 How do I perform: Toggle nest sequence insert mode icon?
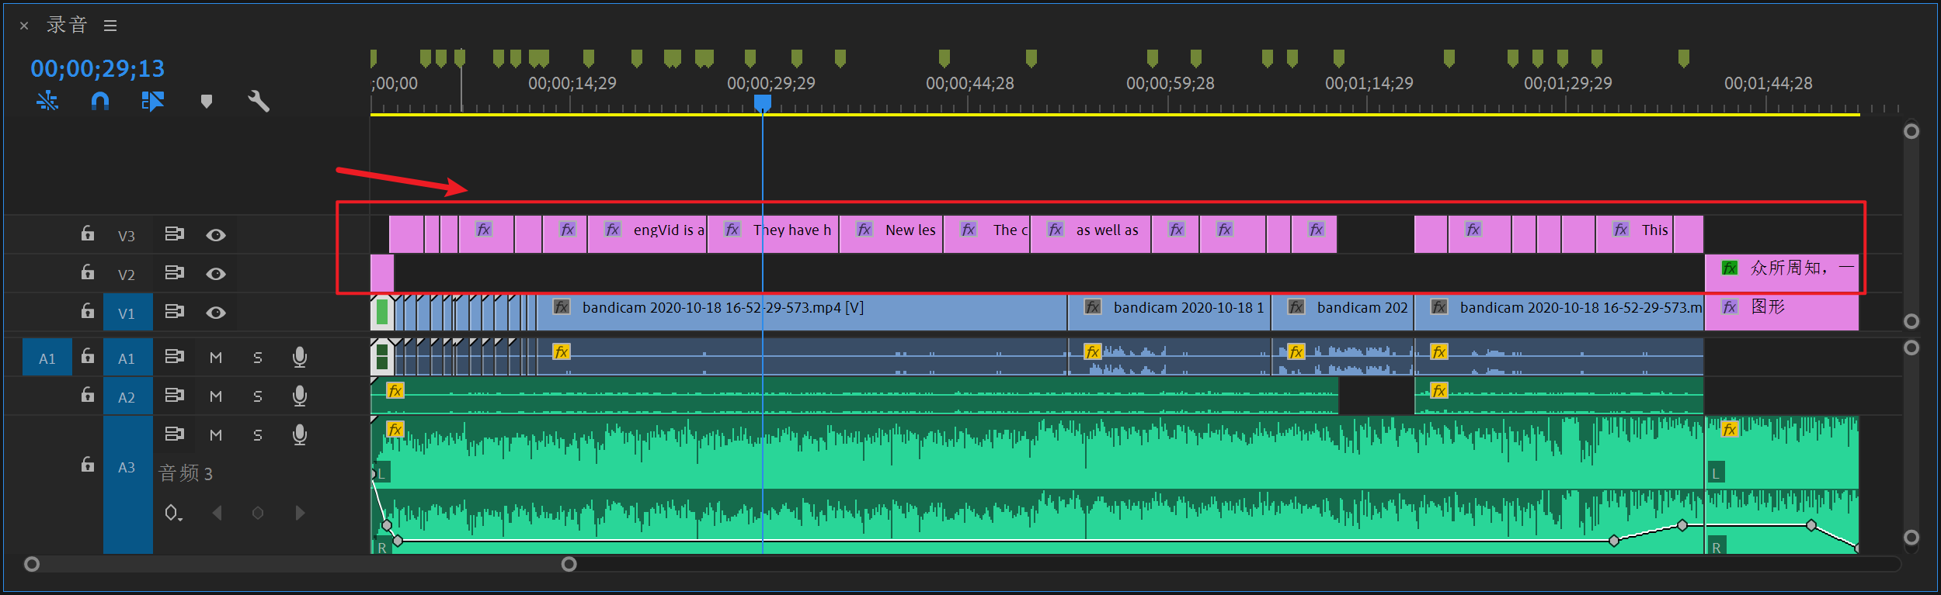tap(47, 101)
